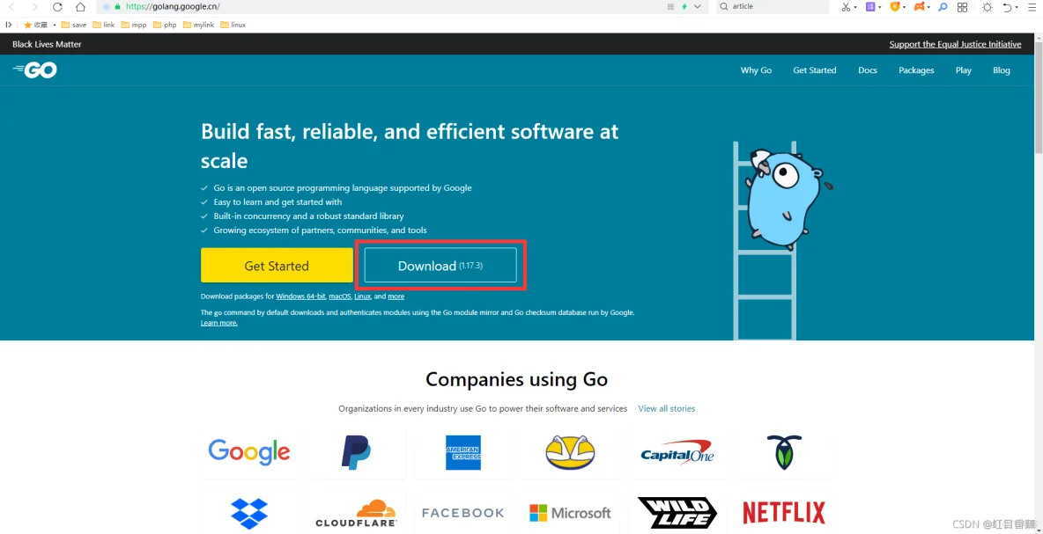
Task: Reload the page with the refresh icon
Action: pyautogui.click(x=57, y=7)
